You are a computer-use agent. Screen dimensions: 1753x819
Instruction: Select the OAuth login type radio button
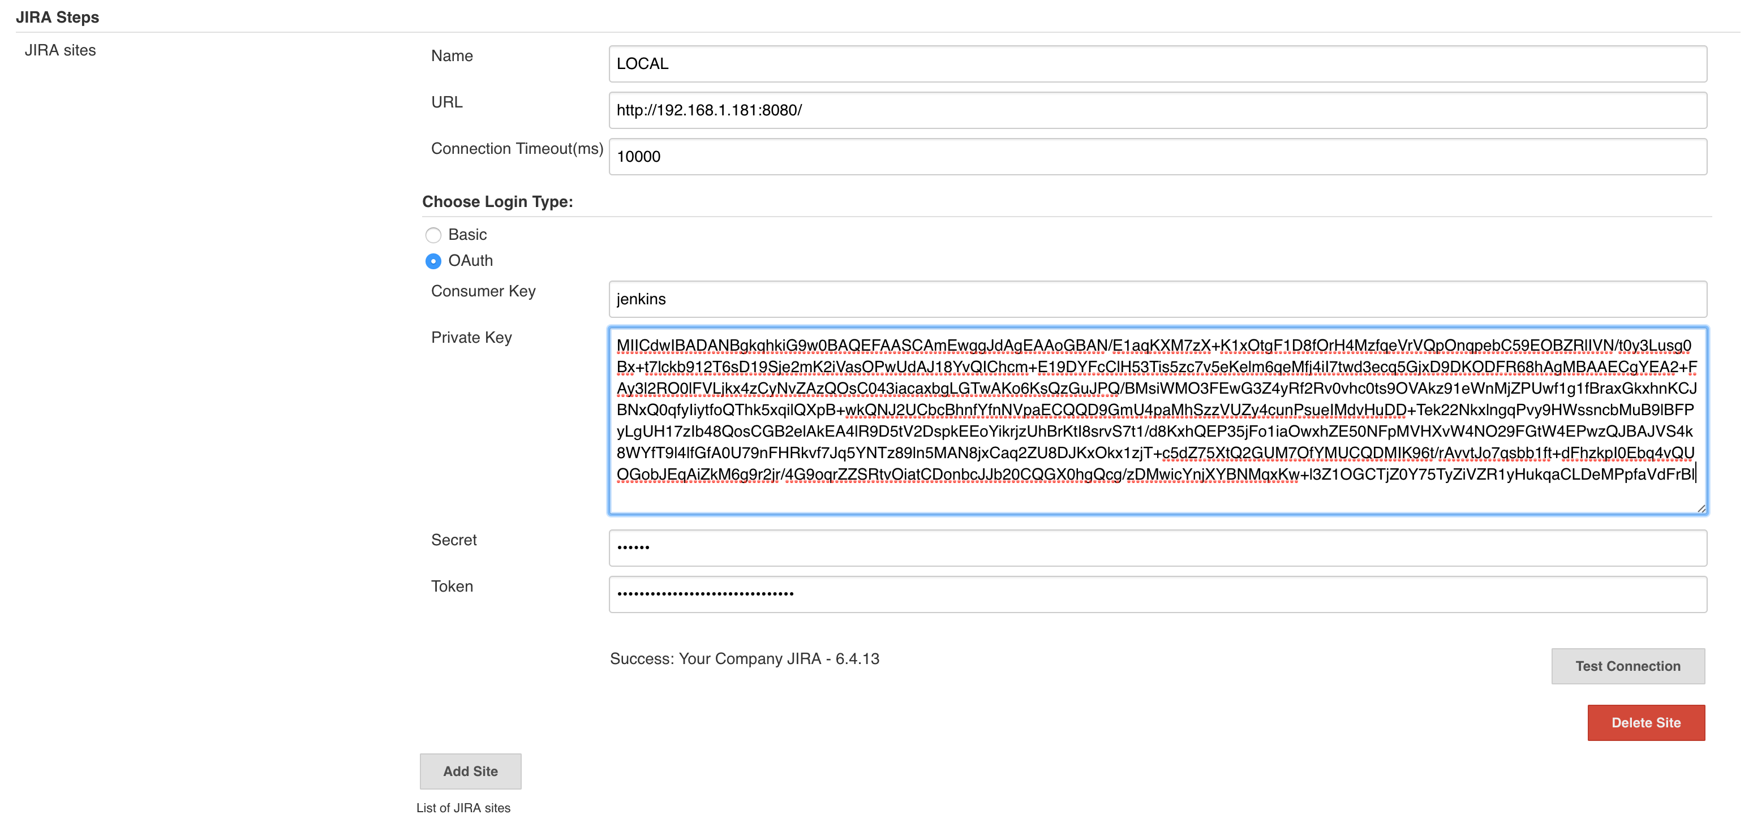click(433, 261)
